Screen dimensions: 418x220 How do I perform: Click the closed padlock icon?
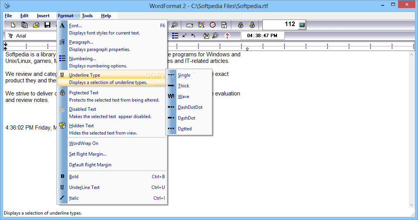[241, 25]
